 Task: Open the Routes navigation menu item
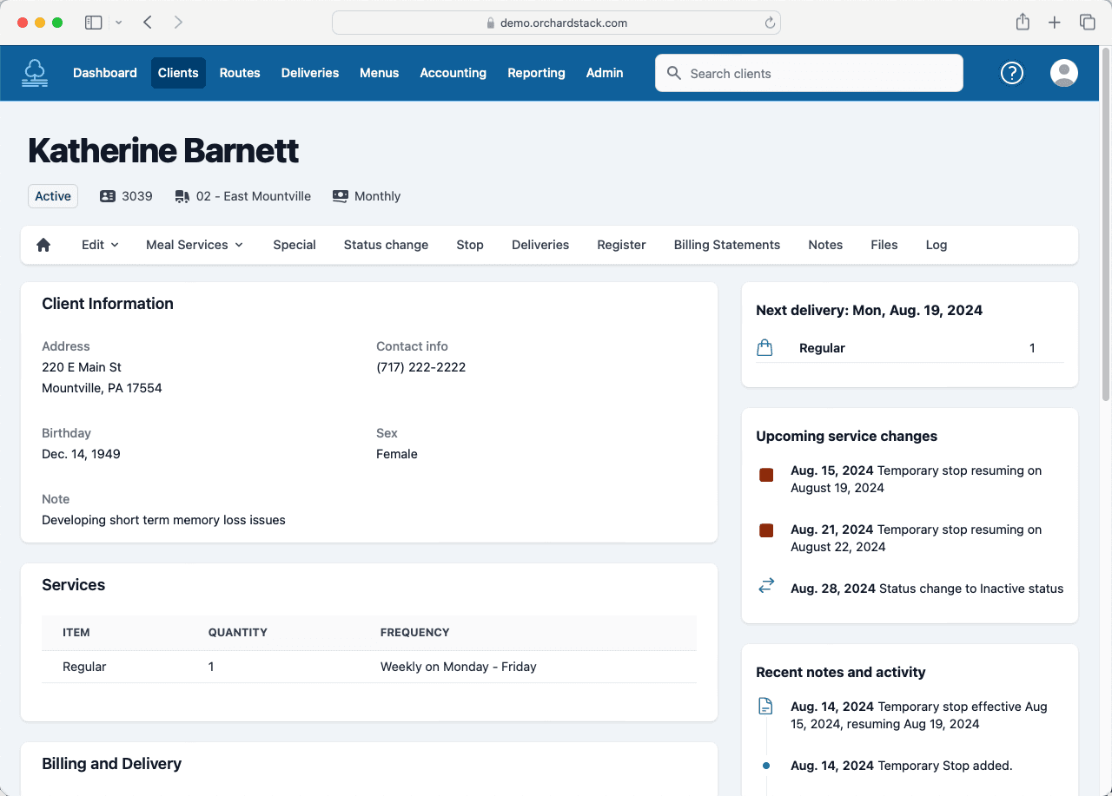pyautogui.click(x=240, y=73)
